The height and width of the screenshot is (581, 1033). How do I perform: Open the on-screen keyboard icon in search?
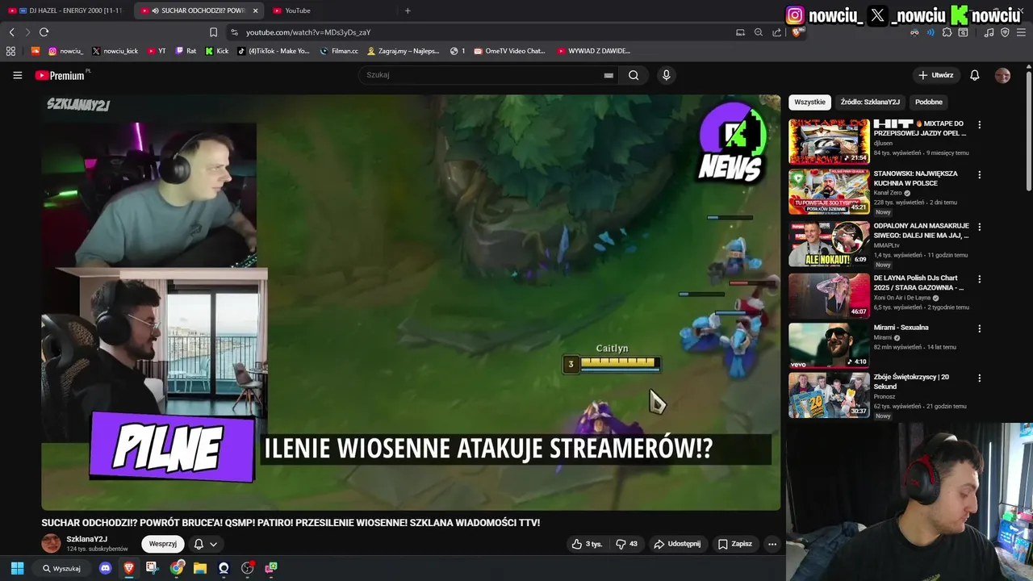[x=609, y=75]
